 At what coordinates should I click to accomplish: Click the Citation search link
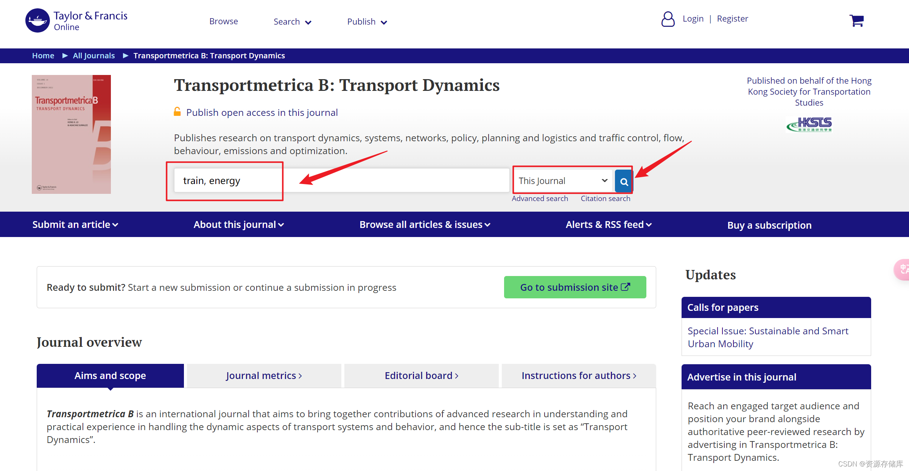point(605,198)
